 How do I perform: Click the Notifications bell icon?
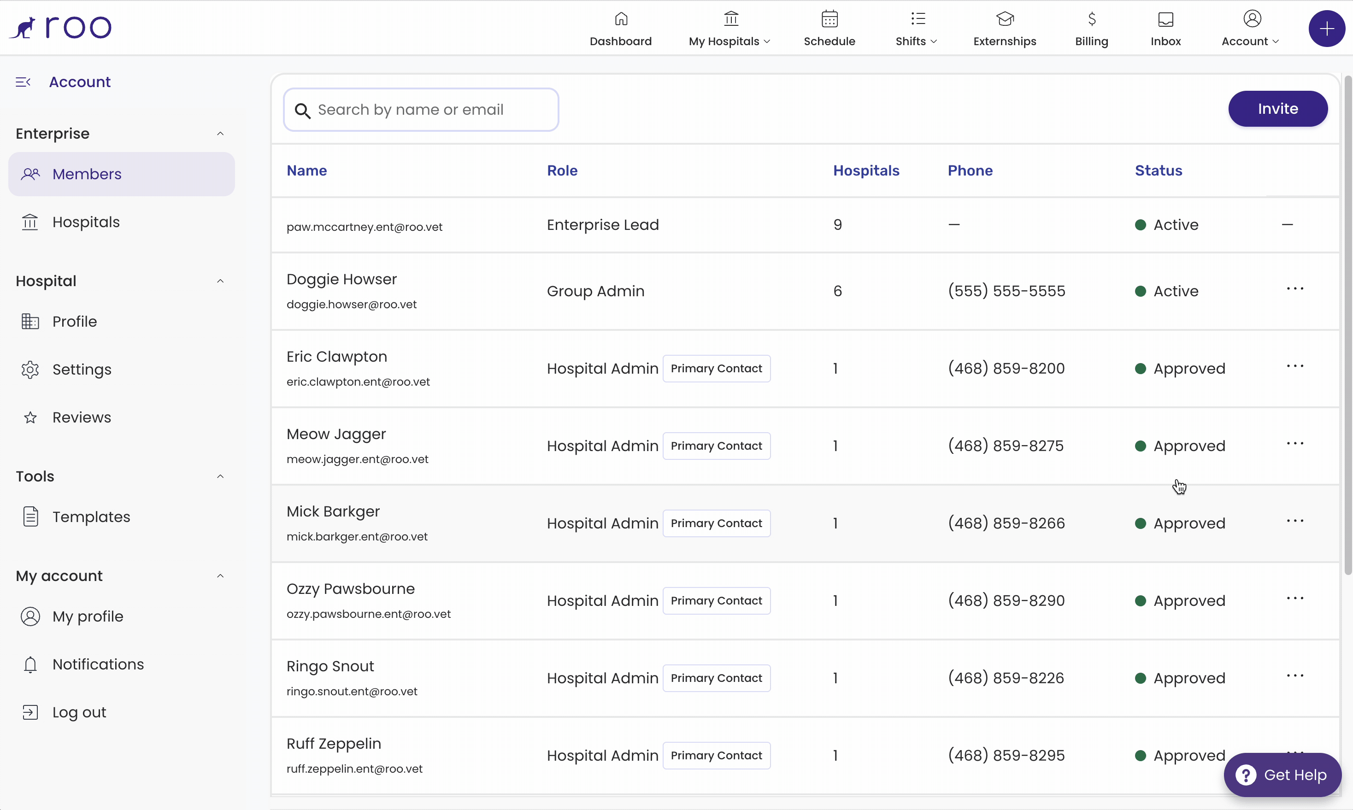pos(30,664)
